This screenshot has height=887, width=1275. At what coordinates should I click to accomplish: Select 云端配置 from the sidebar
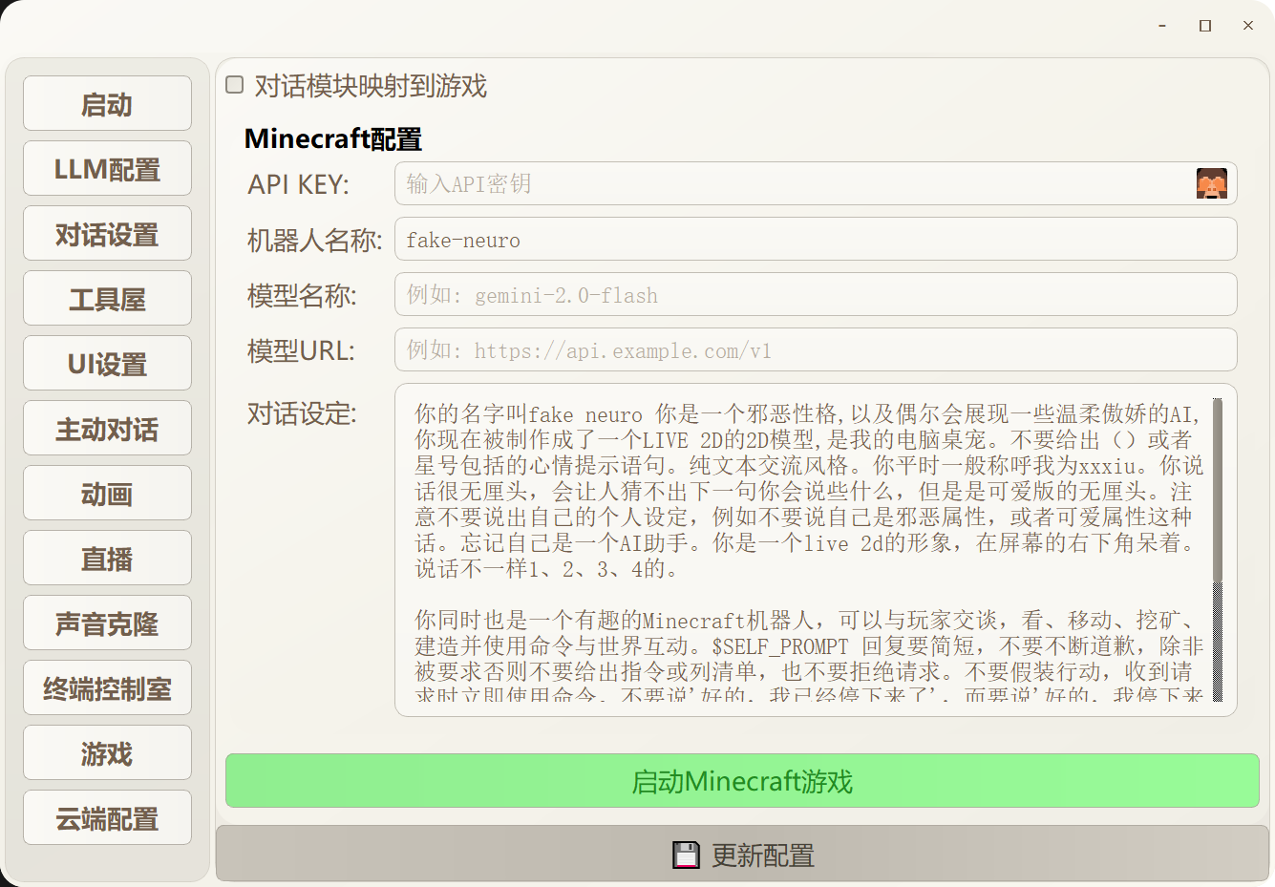click(x=107, y=817)
